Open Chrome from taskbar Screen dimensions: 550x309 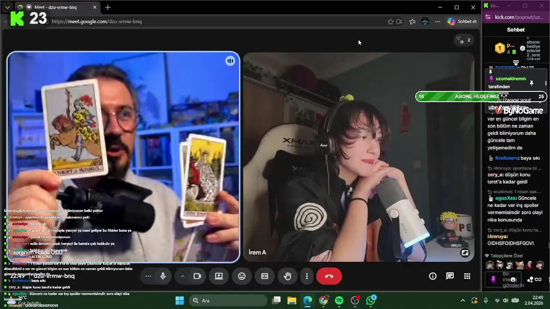(x=324, y=300)
